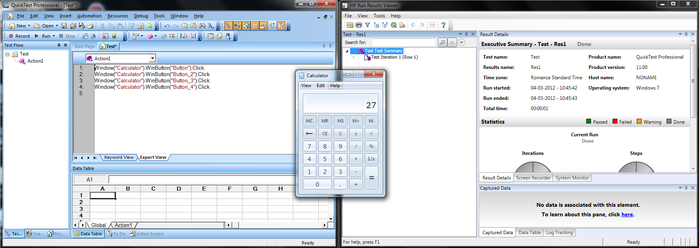The image size is (699, 248).
Task: Click the Save icon in QuickTest toolbar
Action: pos(64,26)
